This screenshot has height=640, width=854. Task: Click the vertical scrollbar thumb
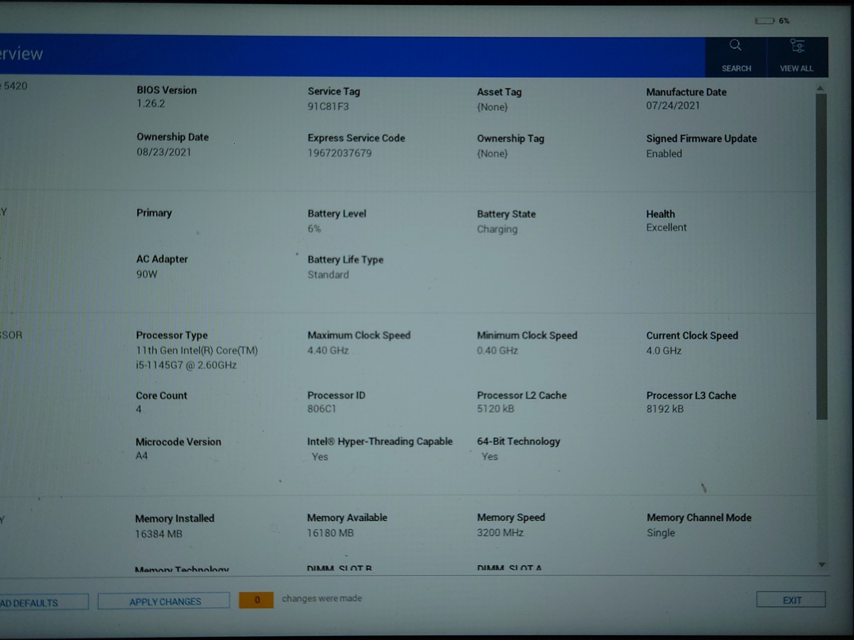[x=821, y=257]
